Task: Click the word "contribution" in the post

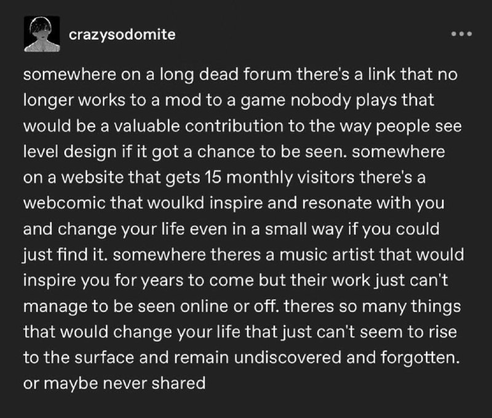Action: pos(234,126)
